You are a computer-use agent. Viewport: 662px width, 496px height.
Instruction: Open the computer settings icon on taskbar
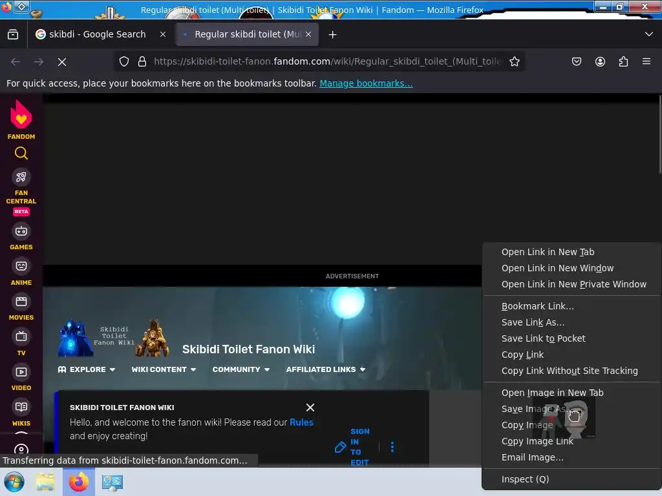pyautogui.click(x=112, y=482)
